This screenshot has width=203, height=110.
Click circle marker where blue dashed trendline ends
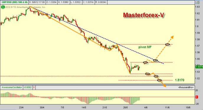155,60
